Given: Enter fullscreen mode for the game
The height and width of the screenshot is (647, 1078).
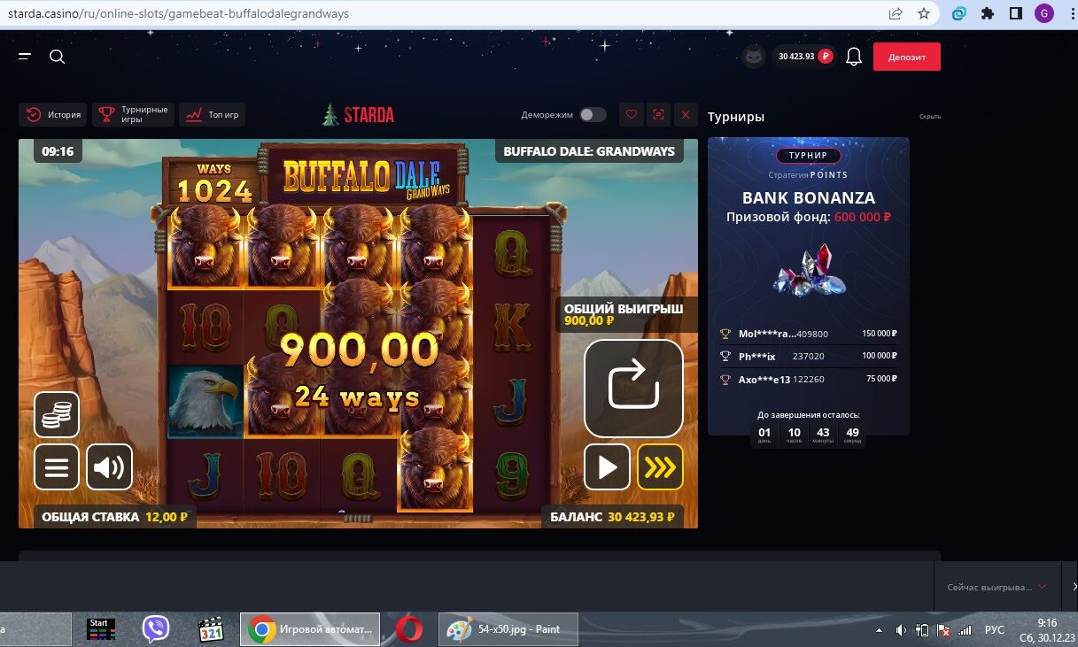Looking at the screenshot, I should point(657,114).
